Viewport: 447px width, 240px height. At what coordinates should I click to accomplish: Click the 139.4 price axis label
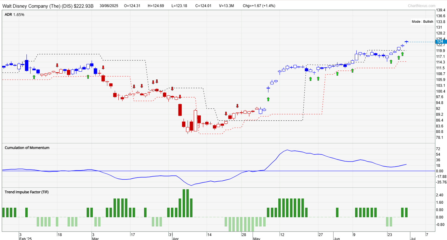click(x=441, y=10)
